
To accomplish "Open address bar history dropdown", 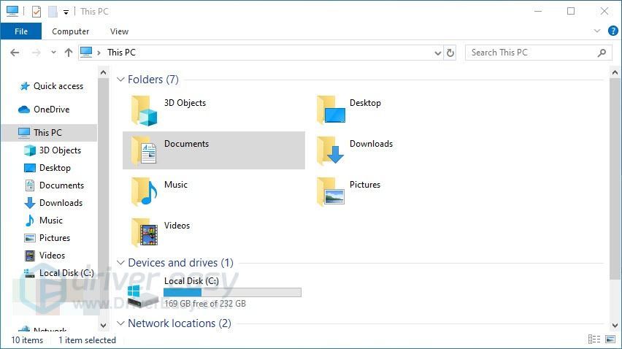I will pos(437,53).
